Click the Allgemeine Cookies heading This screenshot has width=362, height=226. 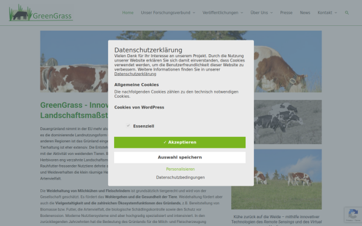point(136,84)
